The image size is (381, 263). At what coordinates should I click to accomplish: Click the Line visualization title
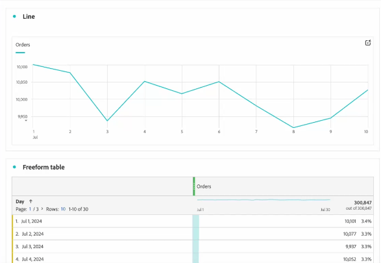click(x=29, y=16)
